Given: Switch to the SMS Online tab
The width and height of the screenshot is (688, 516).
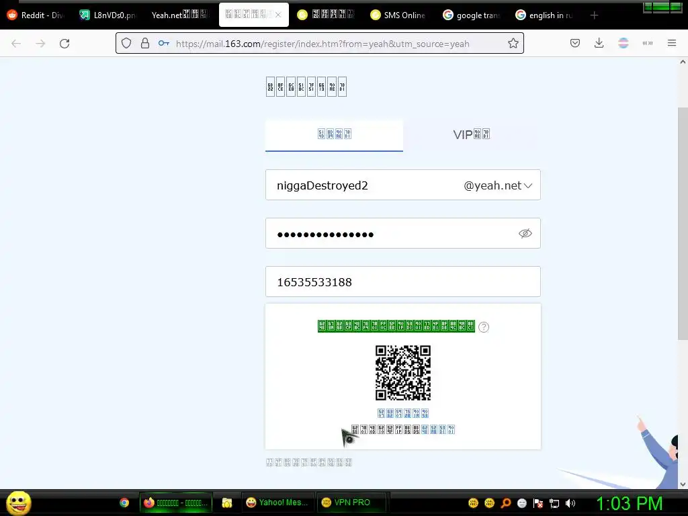Looking at the screenshot, I should (x=398, y=15).
